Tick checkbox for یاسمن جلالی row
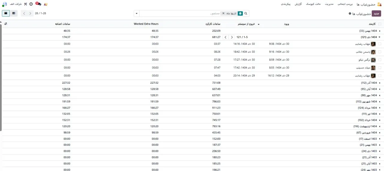This screenshot has height=171, width=384. [x=380, y=52]
